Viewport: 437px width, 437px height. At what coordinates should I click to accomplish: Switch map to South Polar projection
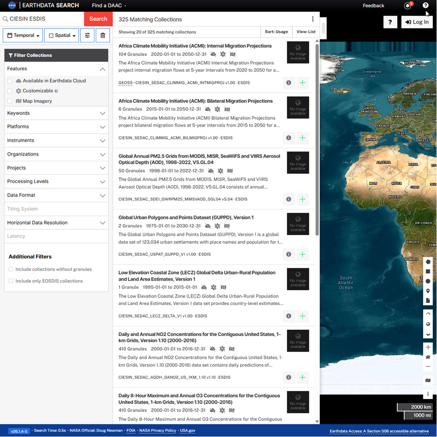tap(428, 333)
